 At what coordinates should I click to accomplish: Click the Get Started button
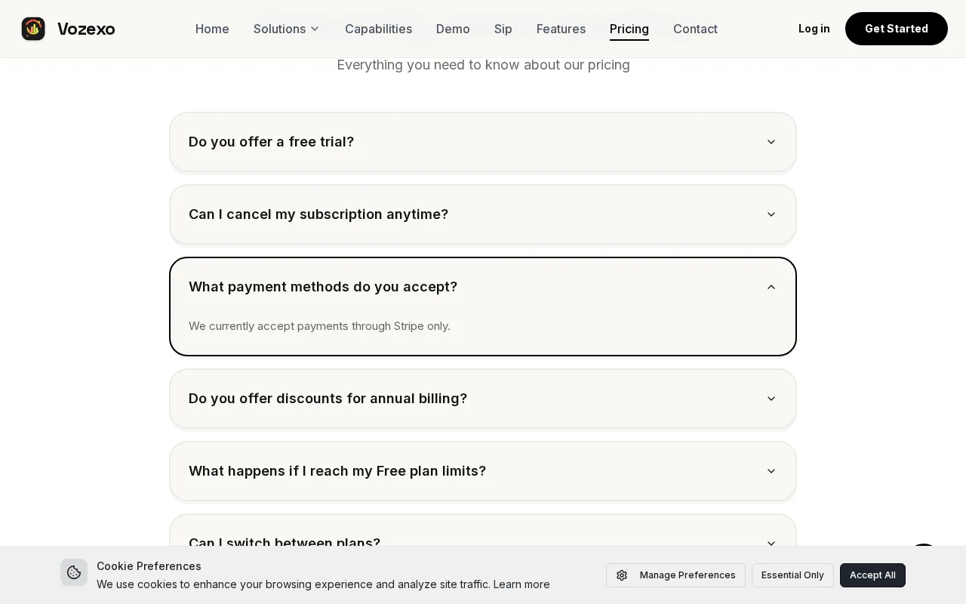click(x=897, y=29)
